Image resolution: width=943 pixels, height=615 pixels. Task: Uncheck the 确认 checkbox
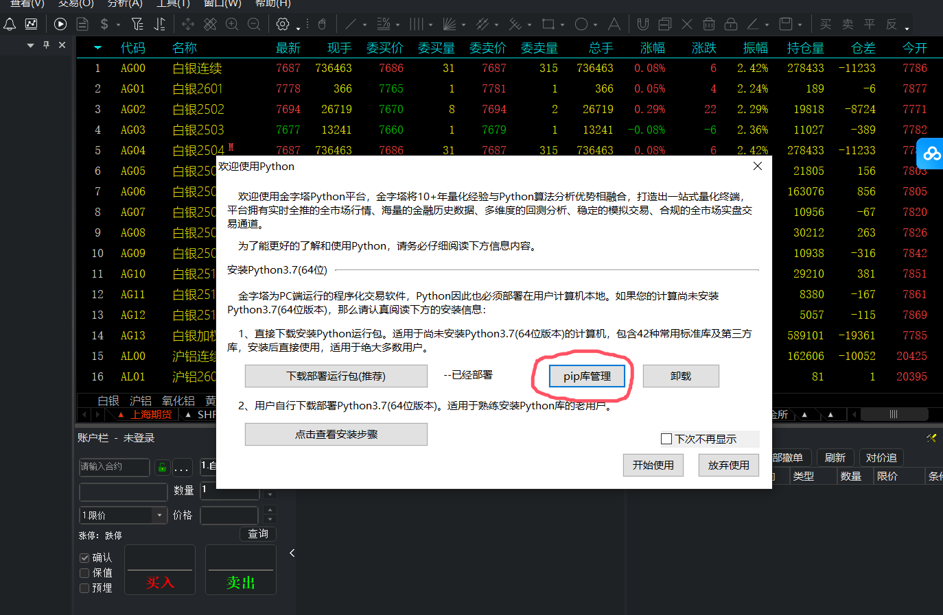point(84,558)
